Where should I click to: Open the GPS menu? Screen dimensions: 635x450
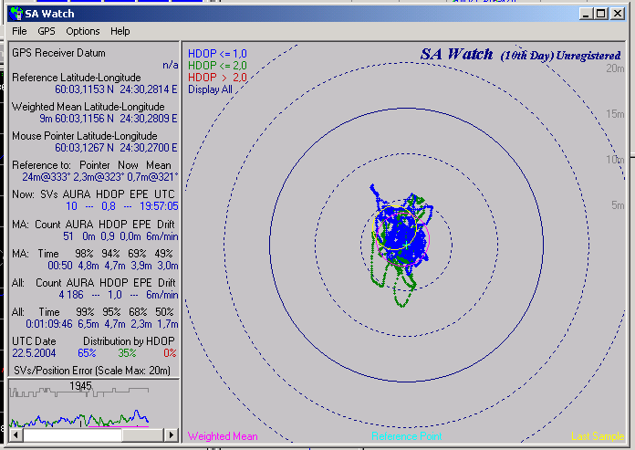point(47,31)
